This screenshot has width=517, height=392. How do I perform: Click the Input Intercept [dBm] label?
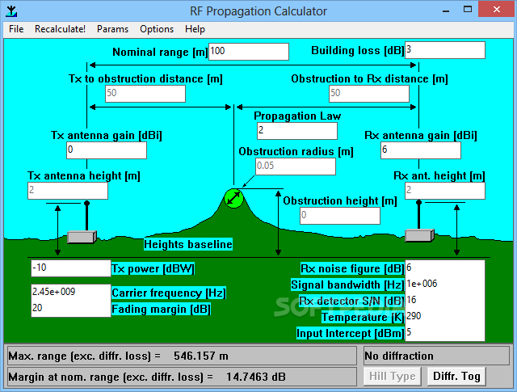[350, 334]
